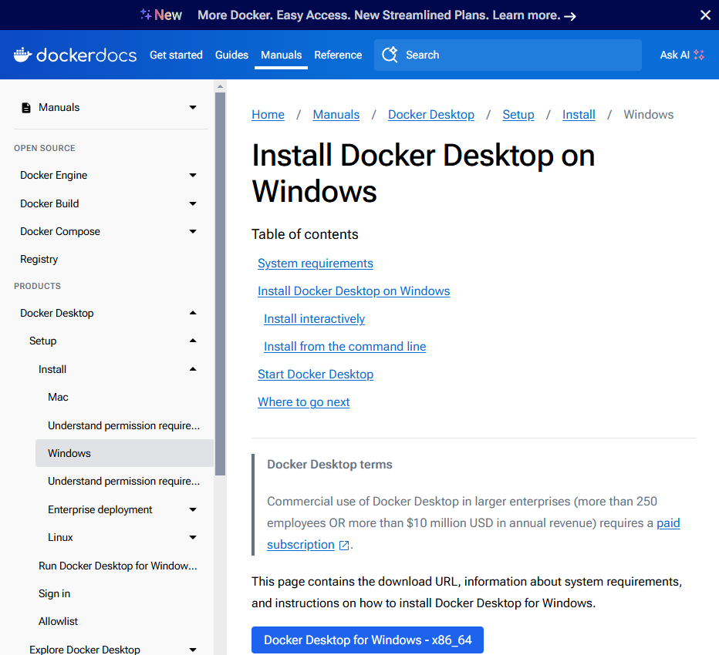The width and height of the screenshot is (719, 655).
Task: Open Mac install page in sidebar
Action: pyautogui.click(x=58, y=397)
